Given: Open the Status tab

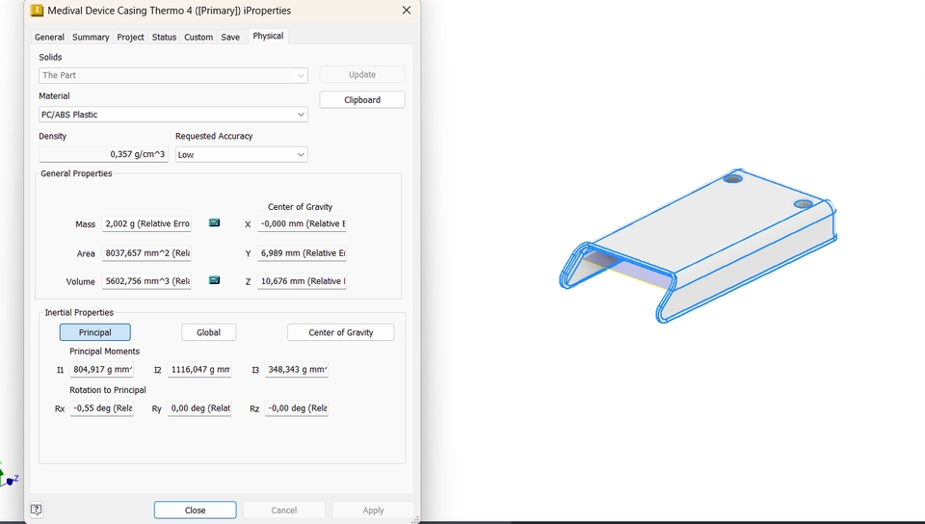Looking at the screenshot, I should [x=164, y=38].
